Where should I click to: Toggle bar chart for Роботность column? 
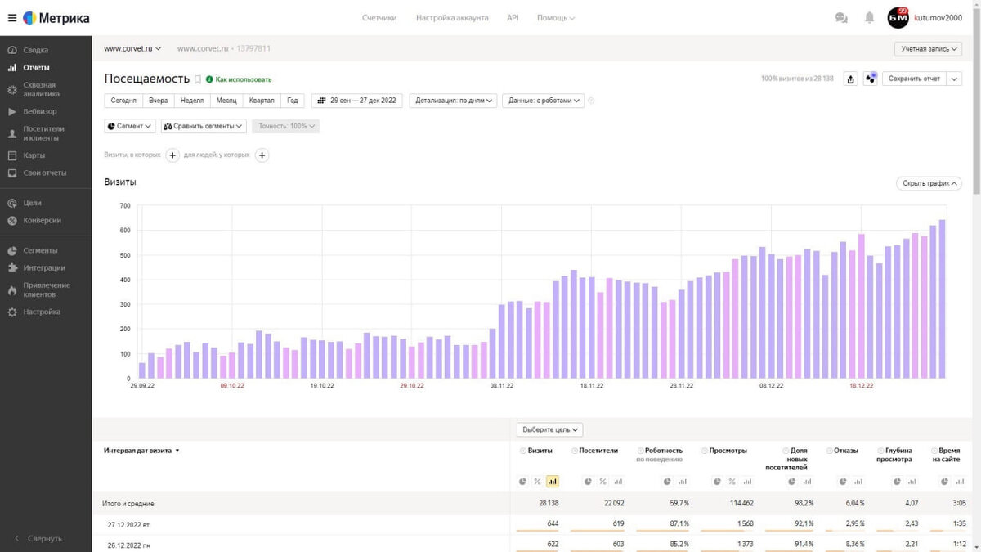click(683, 482)
